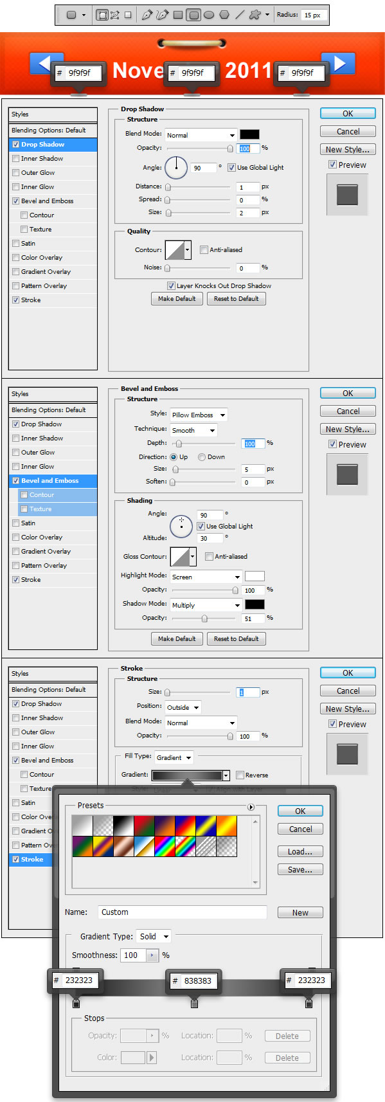Choose the Ellipse shape tool icon
Image resolution: width=385 pixels, height=1102 pixels.
click(x=209, y=15)
